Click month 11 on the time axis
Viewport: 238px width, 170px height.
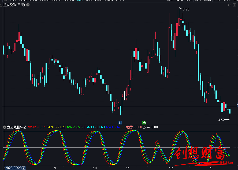[x=128, y=168]
